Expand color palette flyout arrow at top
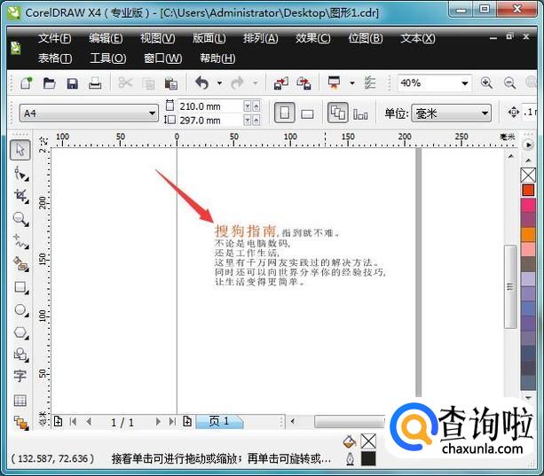This screenshot has width=544, height=476. pos(528,144)
